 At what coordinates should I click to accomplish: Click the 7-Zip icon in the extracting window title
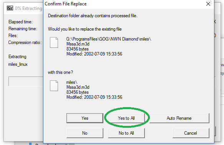(10, 8)
